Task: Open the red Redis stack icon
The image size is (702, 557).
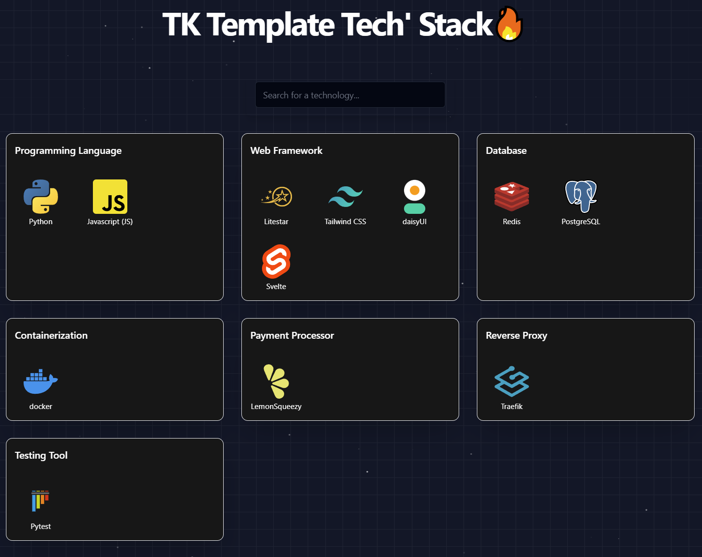Action: pos(512,197)
